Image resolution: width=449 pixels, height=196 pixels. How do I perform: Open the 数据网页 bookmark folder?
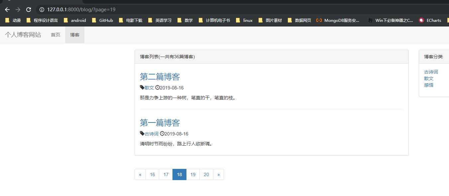[x=299, y=20]
